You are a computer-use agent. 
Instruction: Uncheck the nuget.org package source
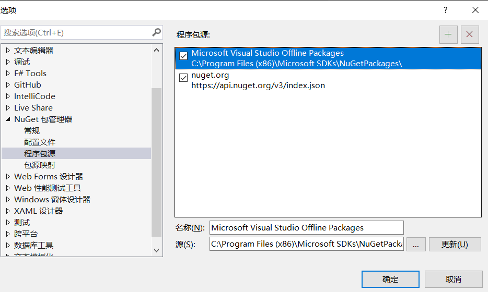tap(183, 78)
